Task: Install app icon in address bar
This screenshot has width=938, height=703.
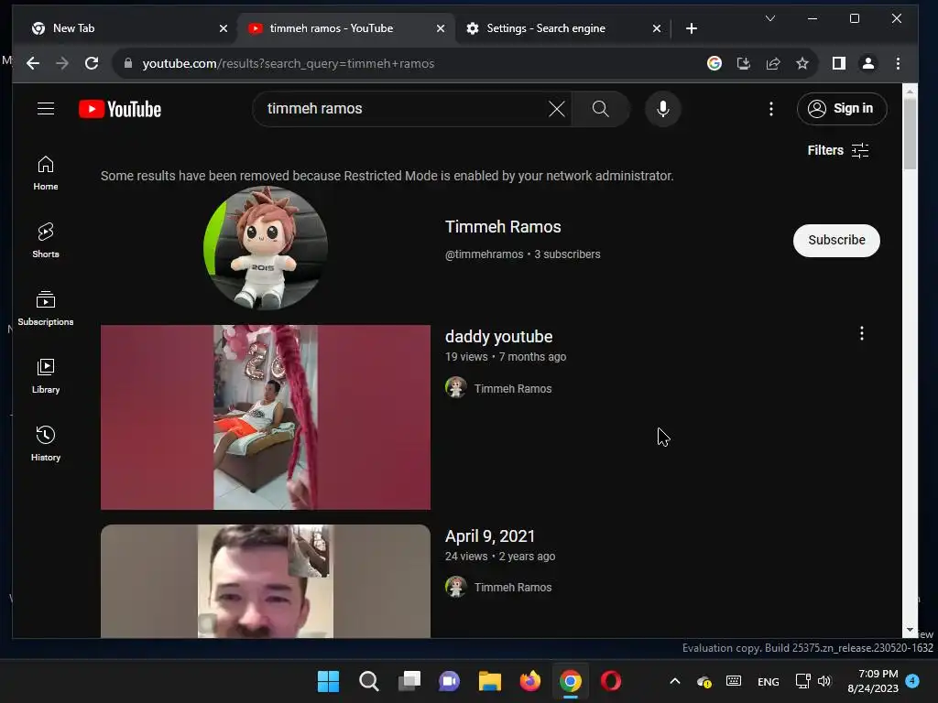Action: point(744,63)
